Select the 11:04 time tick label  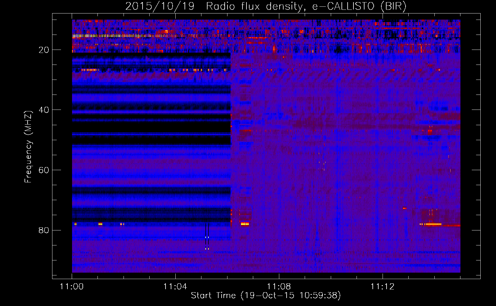(175, 287)
